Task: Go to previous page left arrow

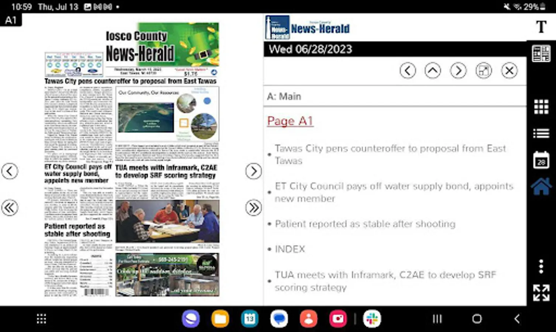Action: coord(10,171)
